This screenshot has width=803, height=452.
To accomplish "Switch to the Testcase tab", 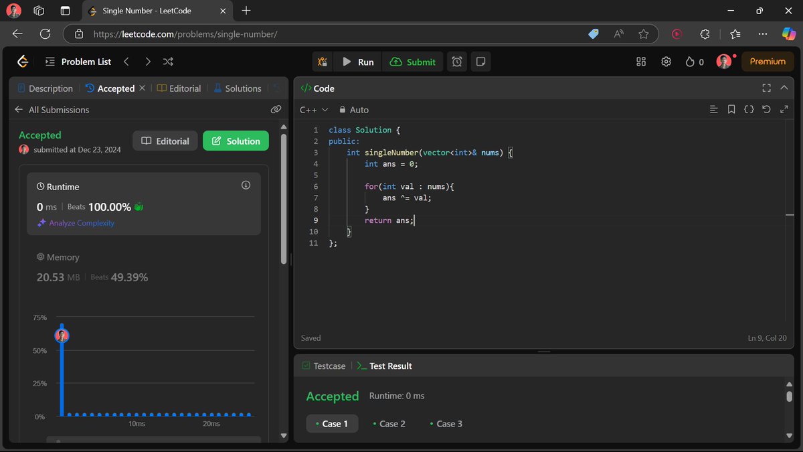I will click(x=324, y=366).
